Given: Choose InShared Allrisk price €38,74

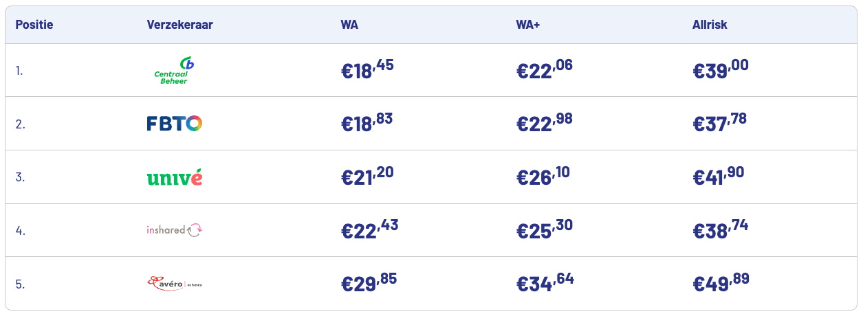Looking at the screenshot, I should tap(719, 230).
